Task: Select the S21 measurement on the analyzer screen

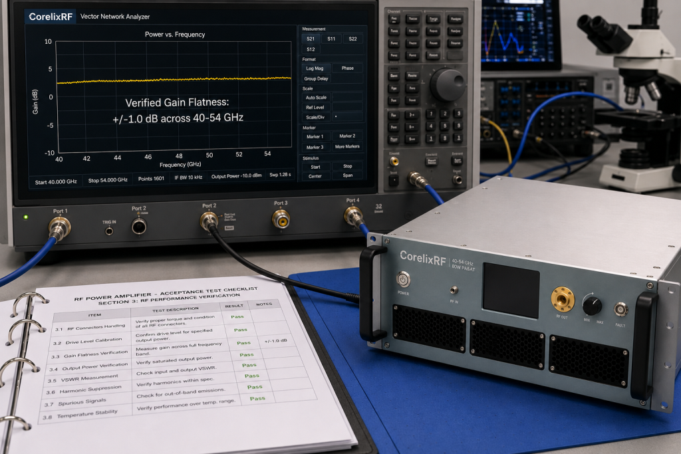Action: [x=311, y=39]
